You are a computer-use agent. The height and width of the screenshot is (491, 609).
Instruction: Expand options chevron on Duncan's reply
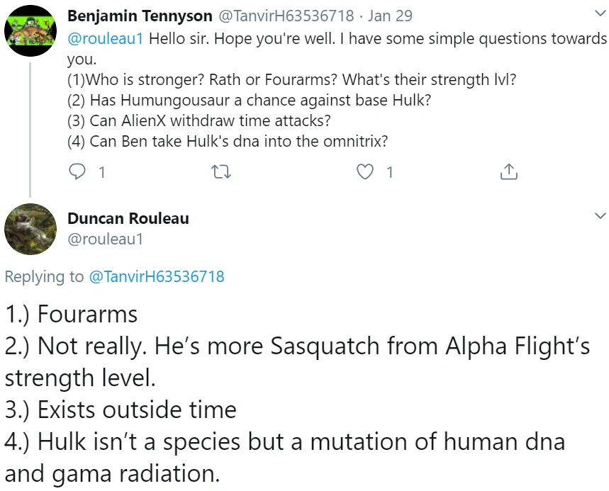[x=600, y=215]
